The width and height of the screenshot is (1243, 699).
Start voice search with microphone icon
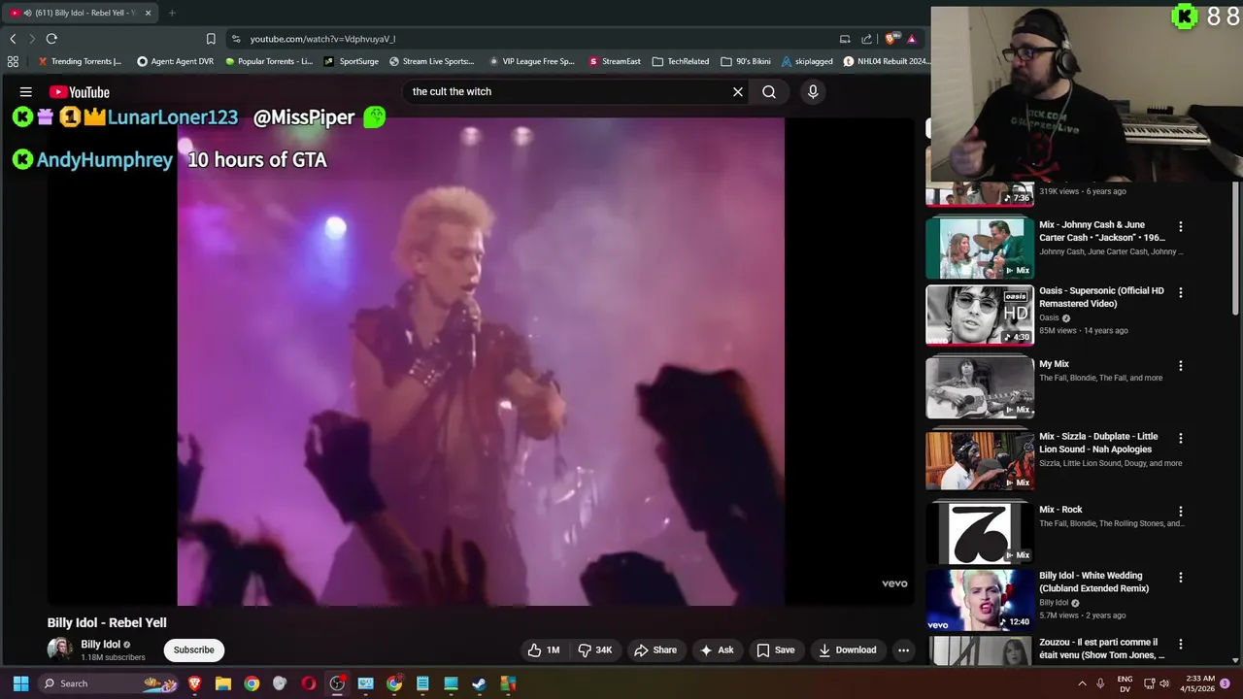pos(813,91)
